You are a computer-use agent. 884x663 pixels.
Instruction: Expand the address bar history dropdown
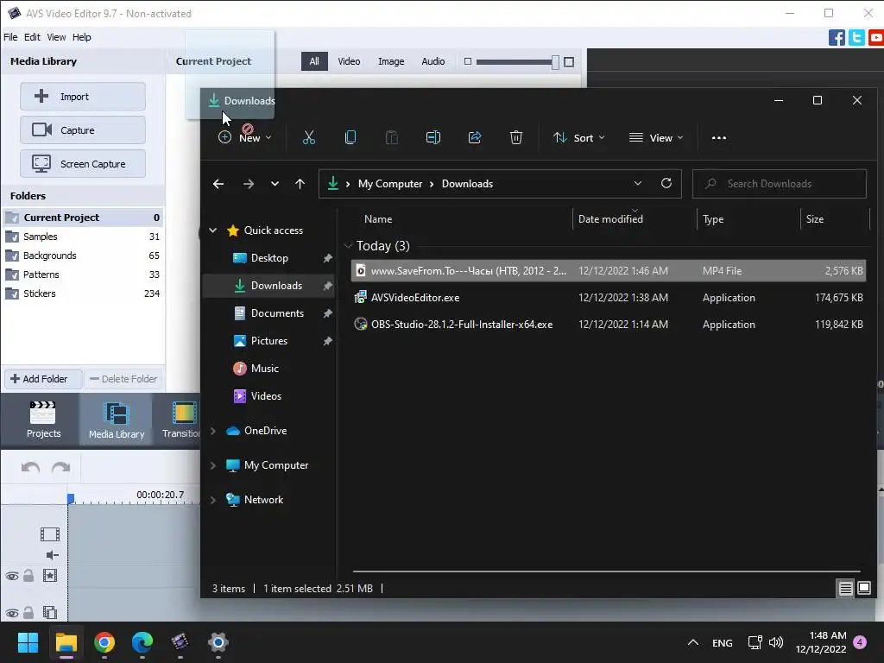pyautogui.click(x=638, y=183)
